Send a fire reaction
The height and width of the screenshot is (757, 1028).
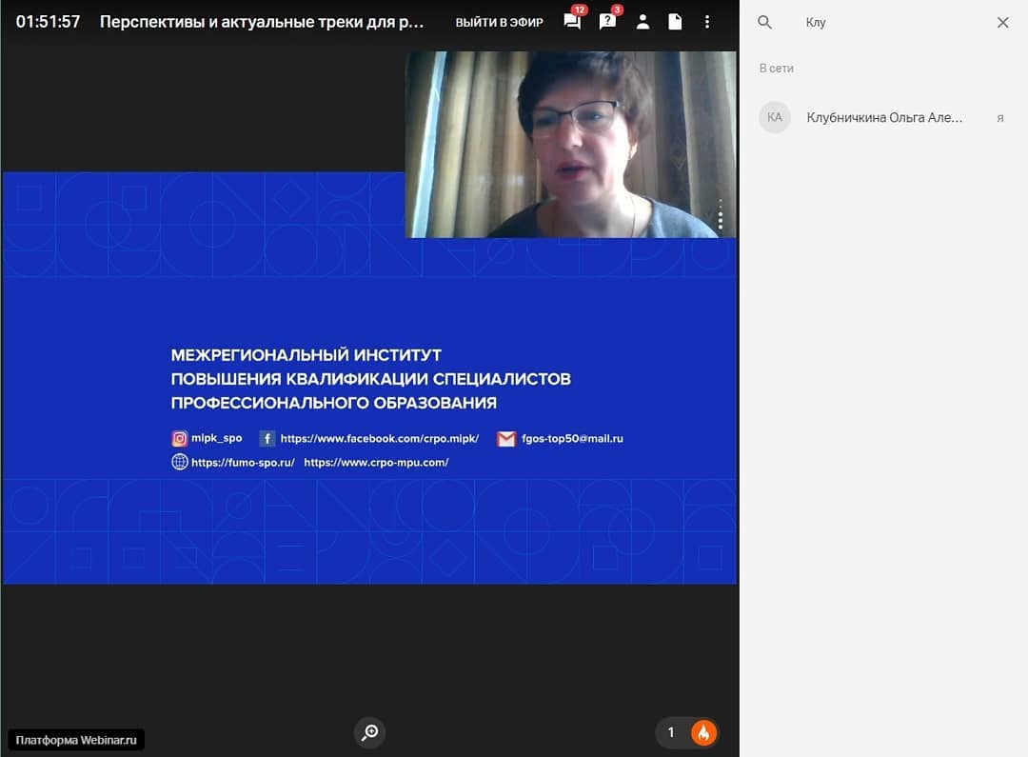pos(703,732)
